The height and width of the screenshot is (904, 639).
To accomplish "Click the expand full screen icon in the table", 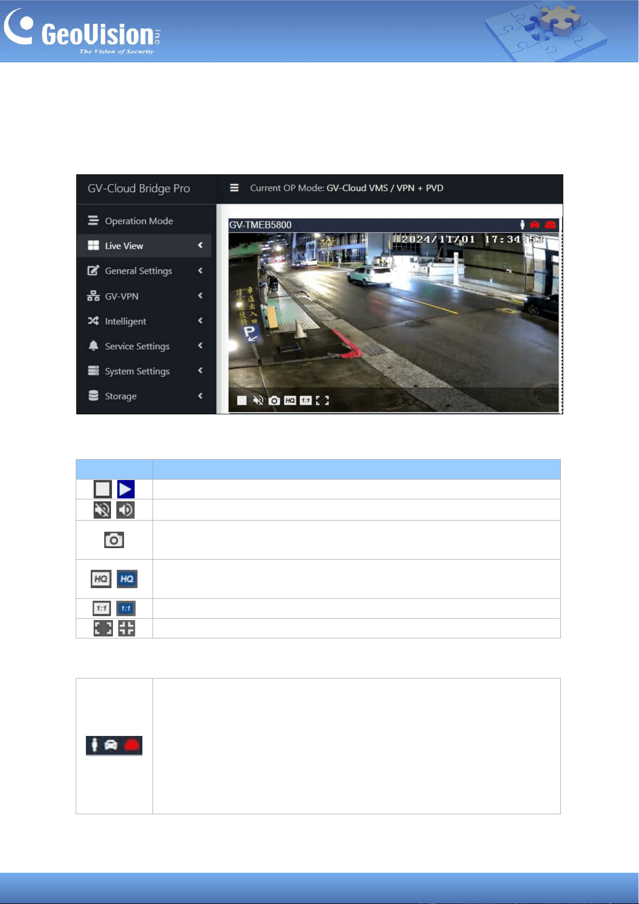I will 103,628.
